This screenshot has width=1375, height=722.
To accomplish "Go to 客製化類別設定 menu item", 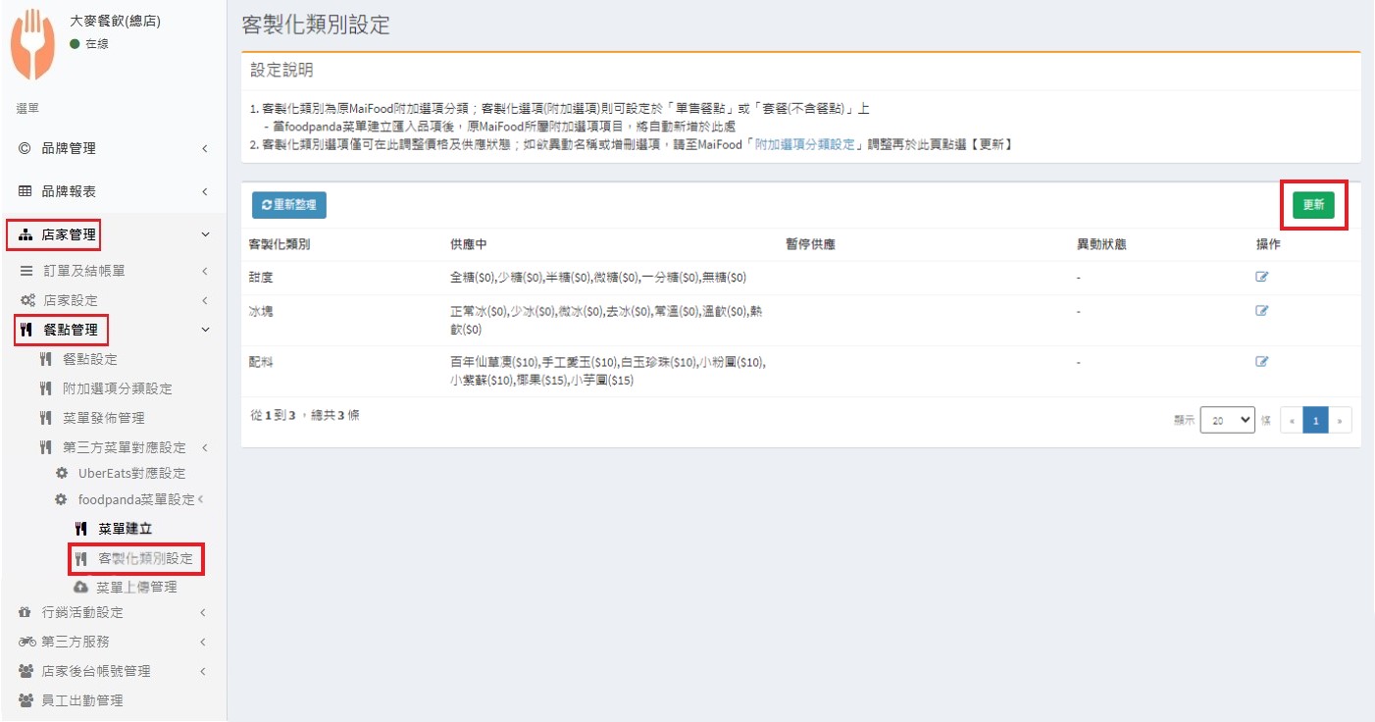I will click(x=145, y=558).
